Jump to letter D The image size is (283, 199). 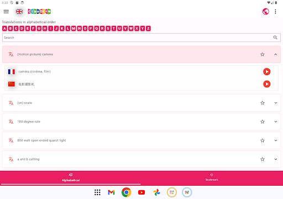[x=22, y=28]
